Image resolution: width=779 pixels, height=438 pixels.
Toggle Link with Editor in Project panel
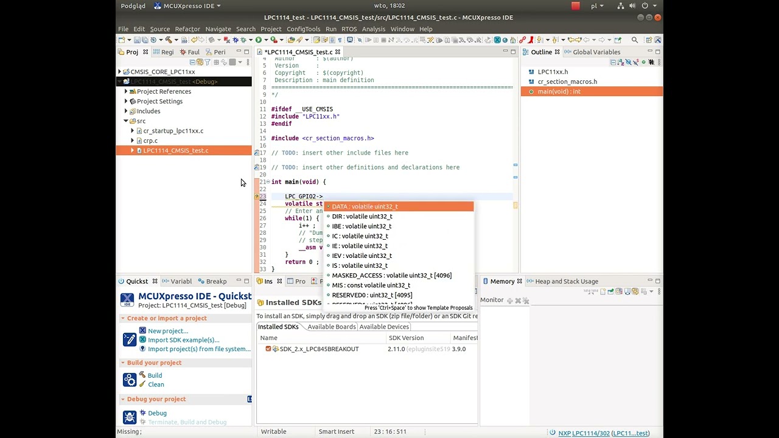pyautogui.click(x=200, y=62)
